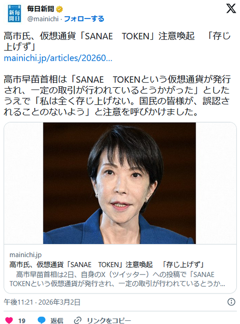The width and height of the screenshot is (240, 324).
Task: Click the article card photo thumbnail
Action: point(120,183)
